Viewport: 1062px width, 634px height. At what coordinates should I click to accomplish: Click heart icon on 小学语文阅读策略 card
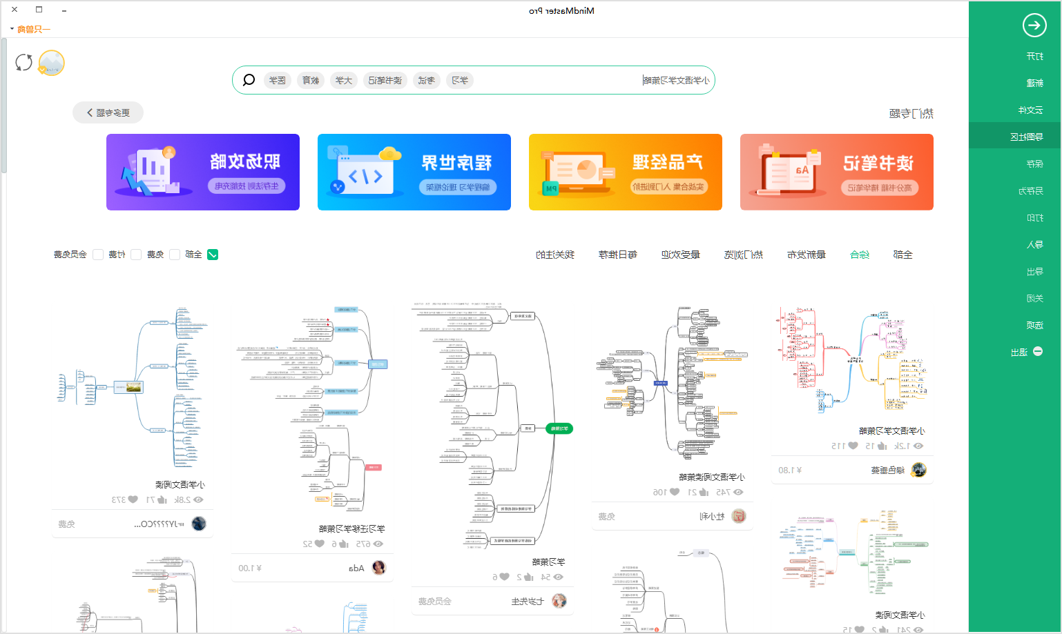coord(675,493)
